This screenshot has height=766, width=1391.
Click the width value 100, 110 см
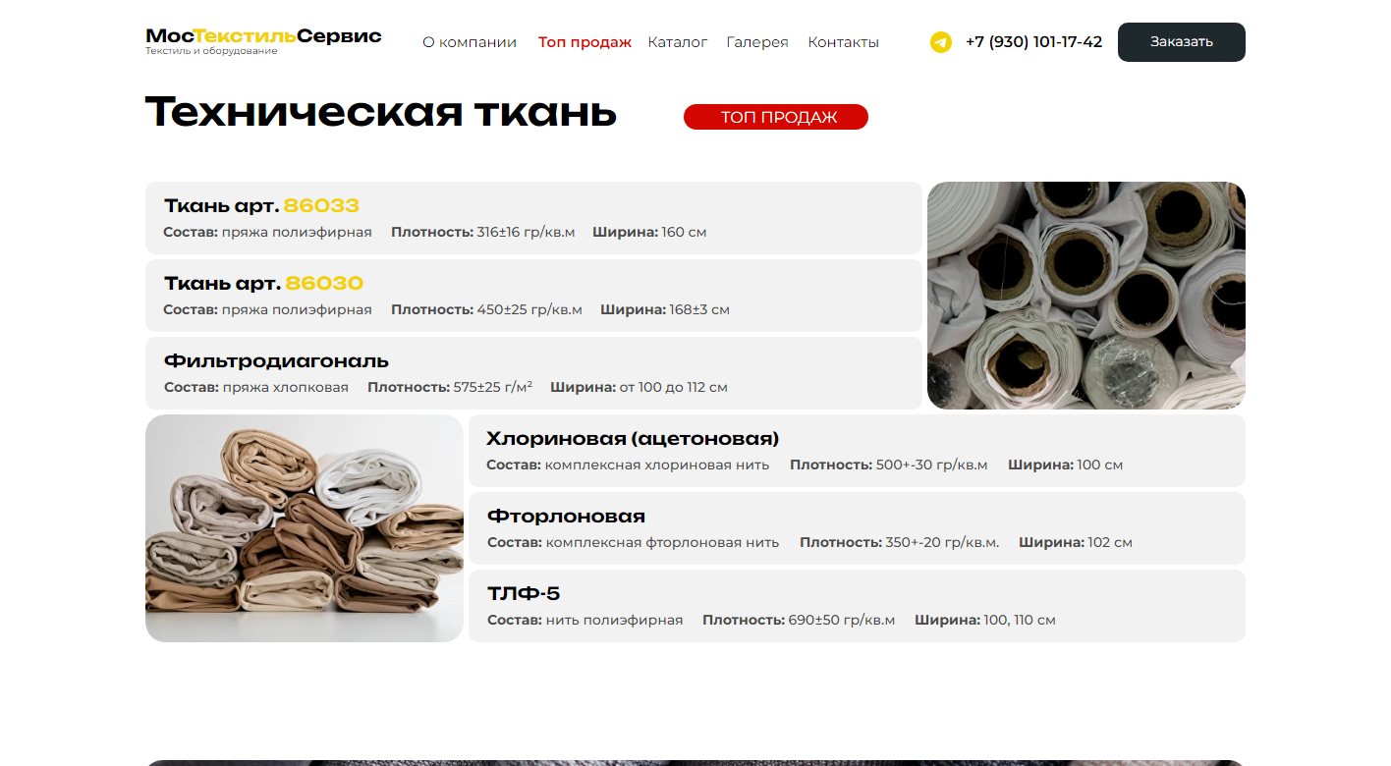click(x=1020, y=621)
